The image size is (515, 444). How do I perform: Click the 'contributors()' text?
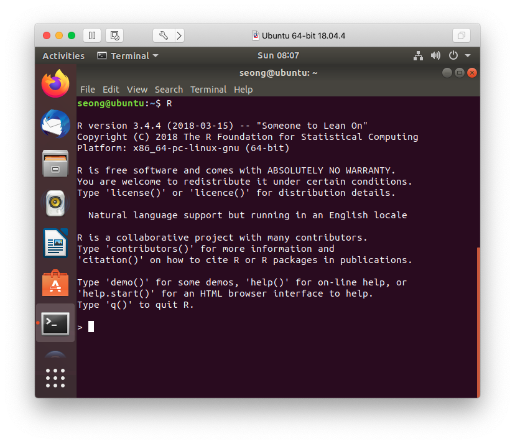click(150, 249)
